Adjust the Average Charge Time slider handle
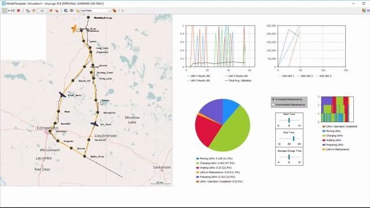 (x=289, y=157)
